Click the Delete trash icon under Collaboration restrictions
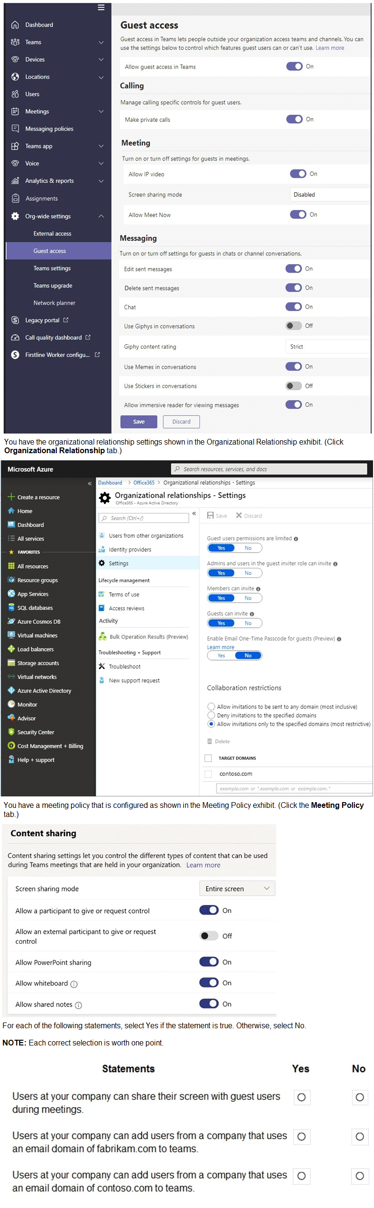This screenshot has width=374, height=1208. (209, 741)
